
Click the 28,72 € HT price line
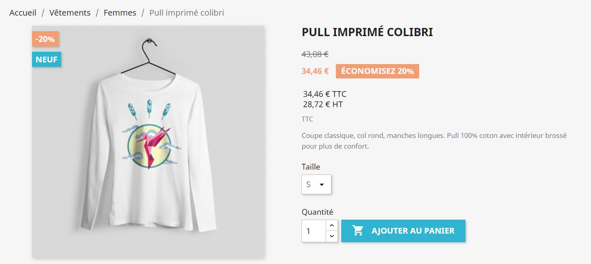323,104
